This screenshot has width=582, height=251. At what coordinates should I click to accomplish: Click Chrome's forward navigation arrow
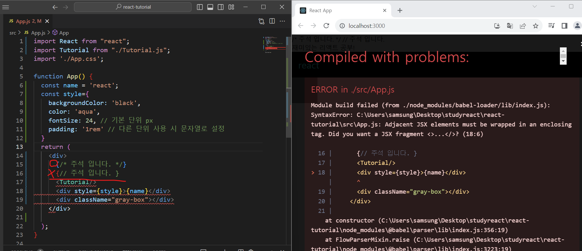[313, 26]
